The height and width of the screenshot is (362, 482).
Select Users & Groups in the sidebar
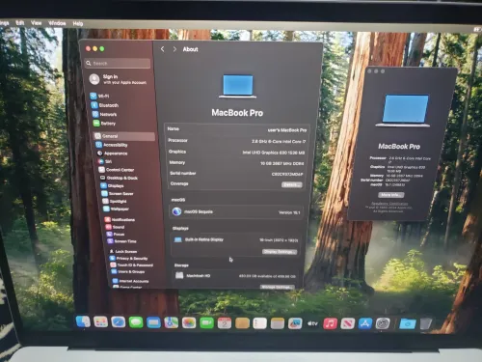point(128,271)
